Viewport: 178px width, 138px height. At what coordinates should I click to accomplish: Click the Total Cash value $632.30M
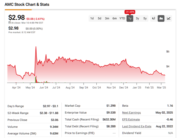(109, 119)
